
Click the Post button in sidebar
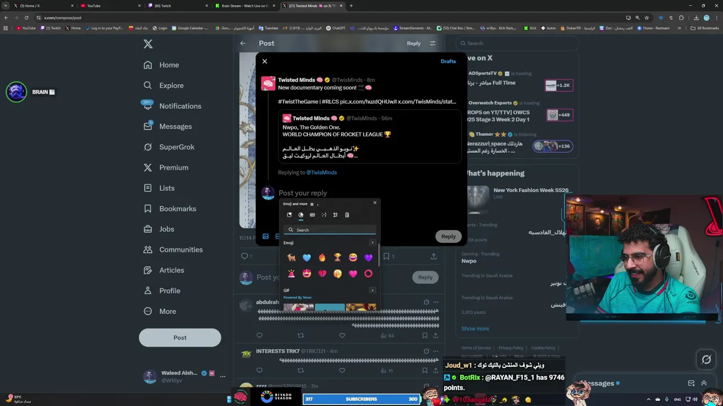coord(180,338)
